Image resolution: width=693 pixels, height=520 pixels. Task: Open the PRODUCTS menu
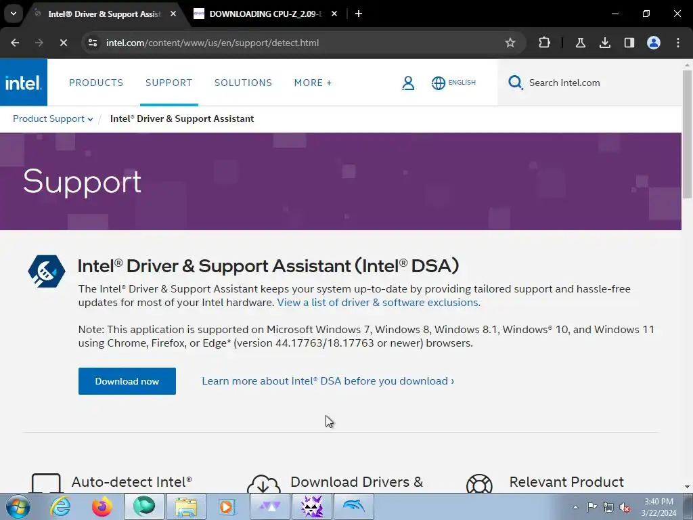[96, 83]
